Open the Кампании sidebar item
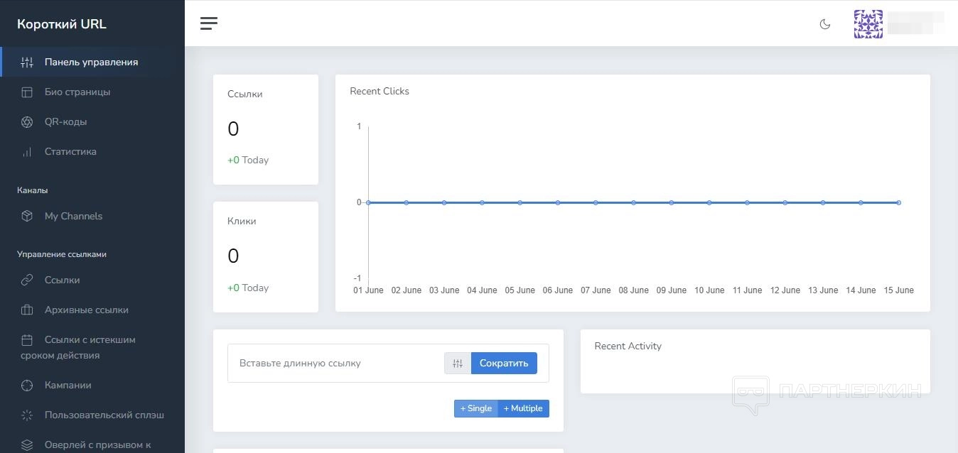The height and width of the screenshot is (453, 958). click(68, 386)
